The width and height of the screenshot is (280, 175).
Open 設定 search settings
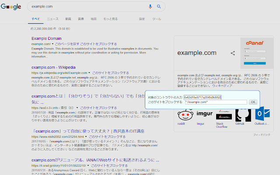142,19
